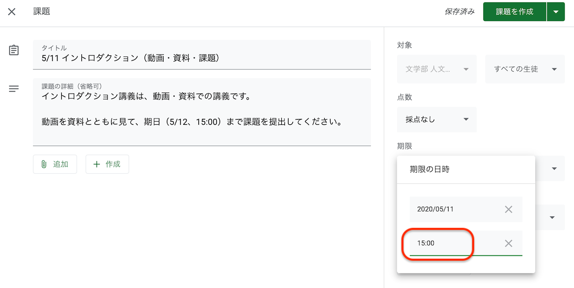Attach a file using the paperclip 追加 button
Viewport: 574px width, 288px height.
[x=55, y=164]
